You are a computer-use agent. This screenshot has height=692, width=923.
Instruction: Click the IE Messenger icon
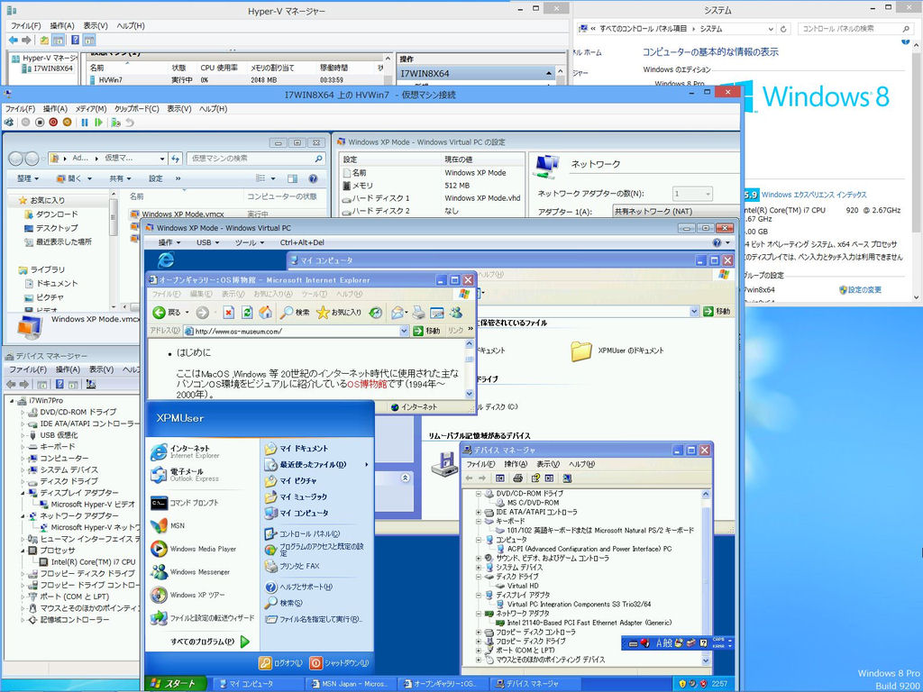[456, 313]
